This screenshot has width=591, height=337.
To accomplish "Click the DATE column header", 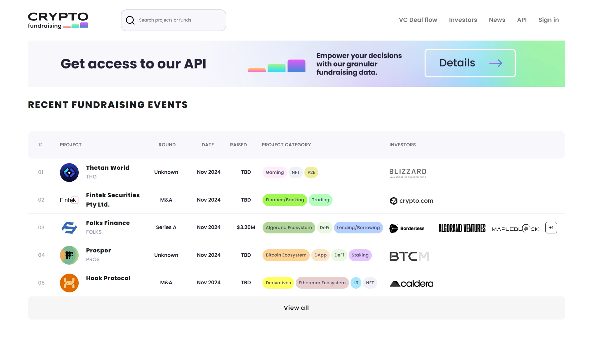I will click(x=208, y=145).
